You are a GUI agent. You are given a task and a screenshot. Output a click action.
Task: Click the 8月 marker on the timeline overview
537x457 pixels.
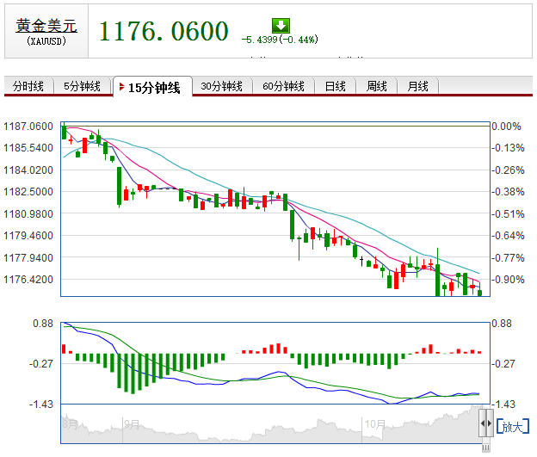click(70, 424)
